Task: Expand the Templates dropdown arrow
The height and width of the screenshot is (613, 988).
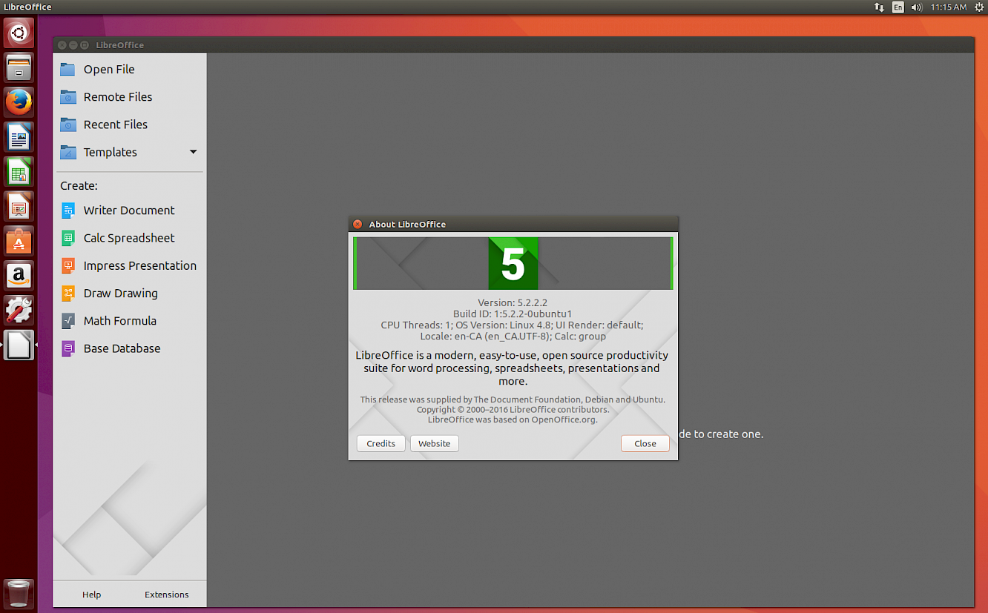Action: tap(194, 152)
